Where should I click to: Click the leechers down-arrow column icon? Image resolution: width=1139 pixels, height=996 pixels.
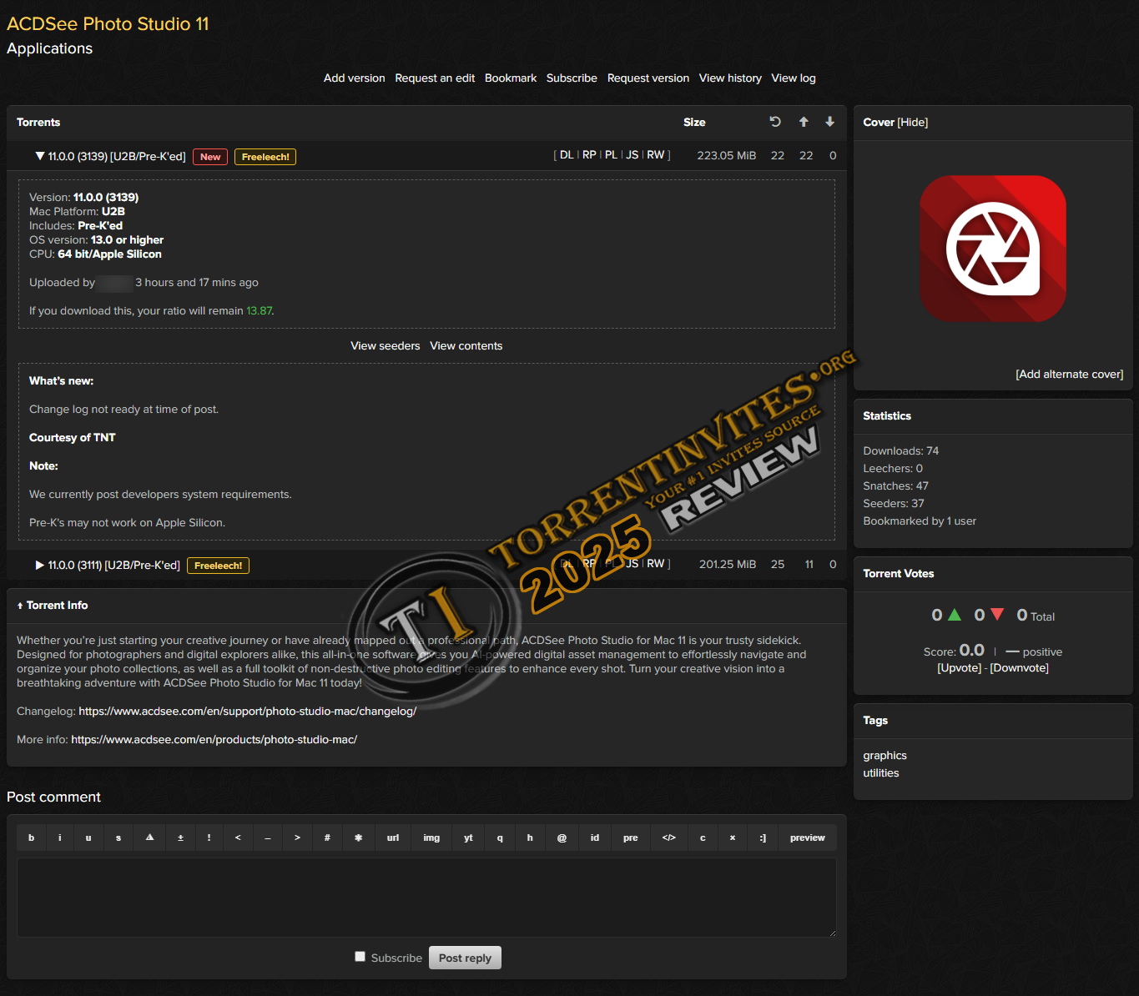click(x=829, y=122)
